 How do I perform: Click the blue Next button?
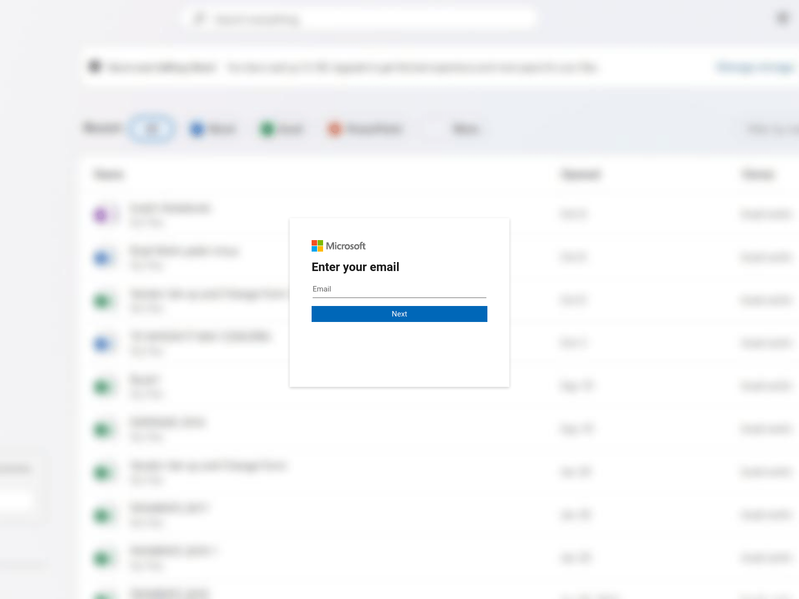pos(399,314)
